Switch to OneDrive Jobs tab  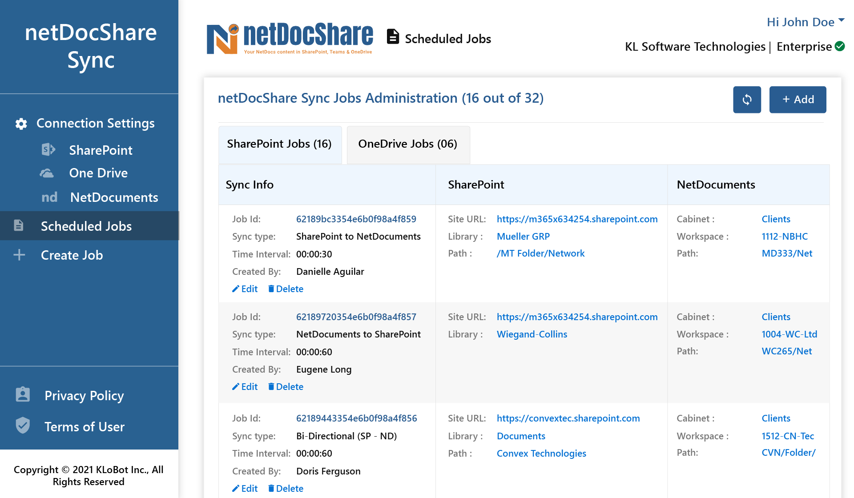click(x=408, y=144)
